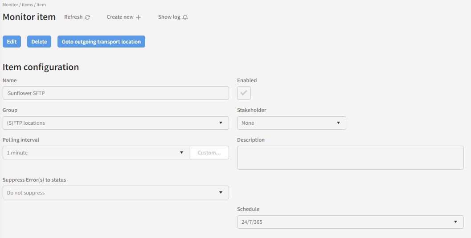Click the Item configuration heading

(x=41, y=67)
